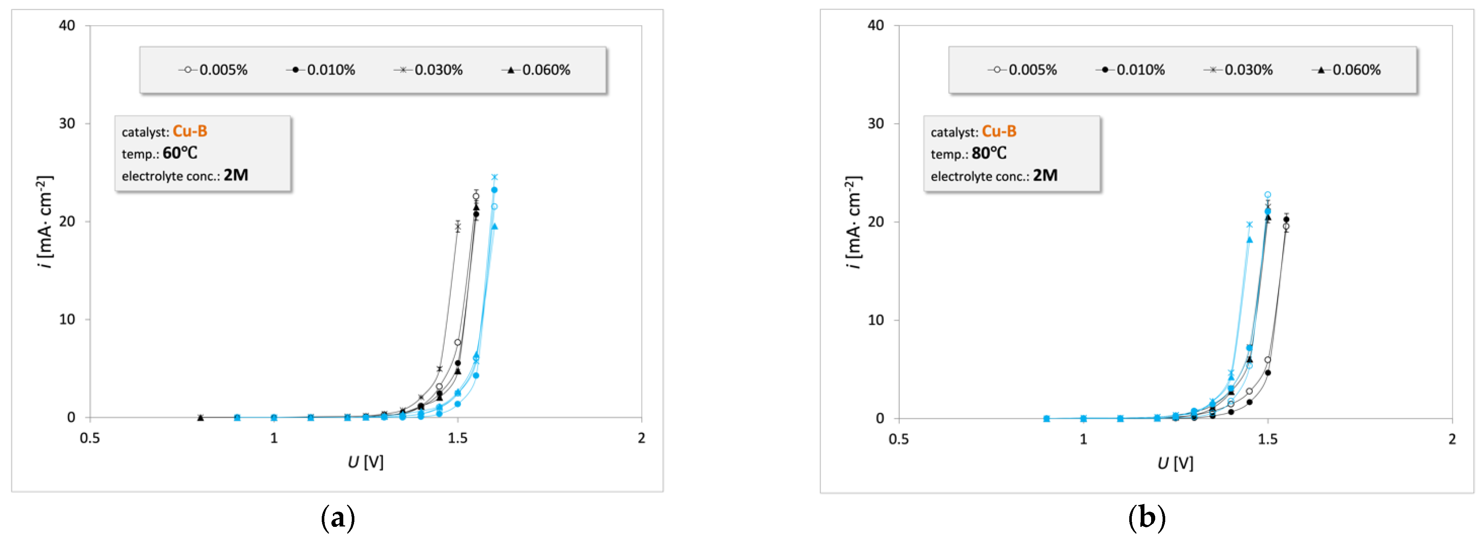
Task: Select the i [mA·cm-2] axis title of chart (b)
Action: [854, 222]
